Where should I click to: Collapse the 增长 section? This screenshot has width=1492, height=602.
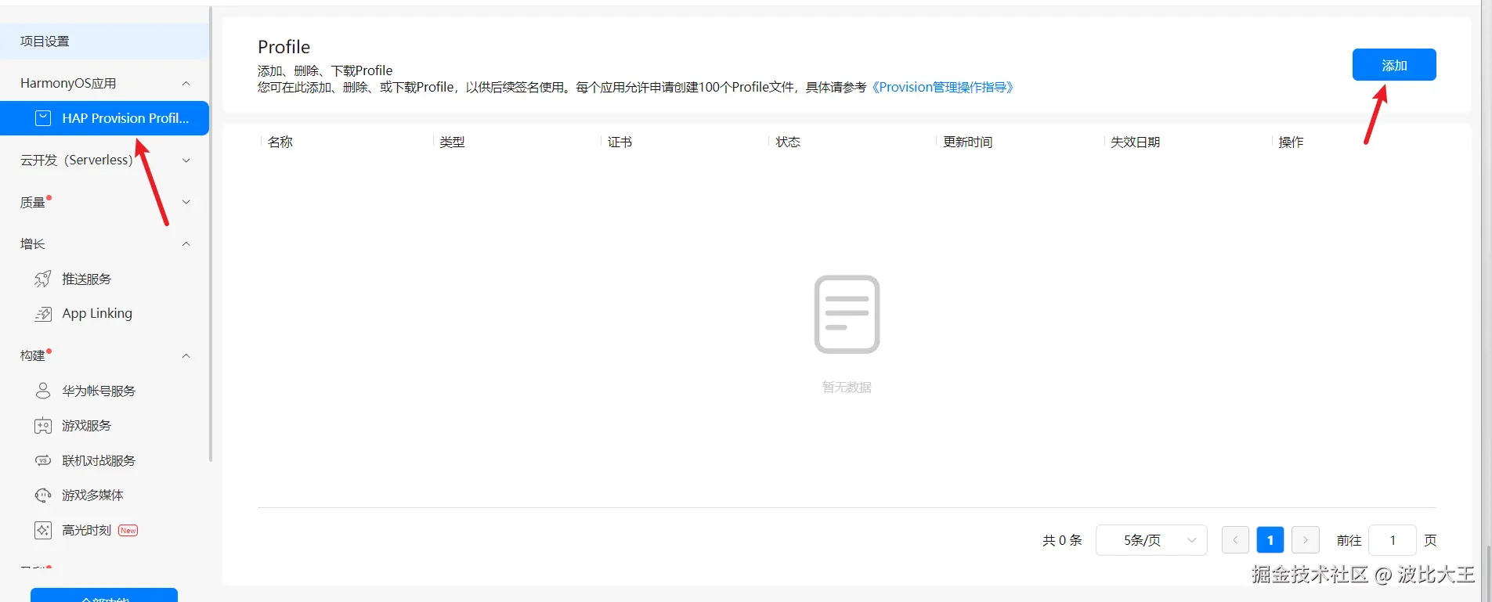(186, 244)
